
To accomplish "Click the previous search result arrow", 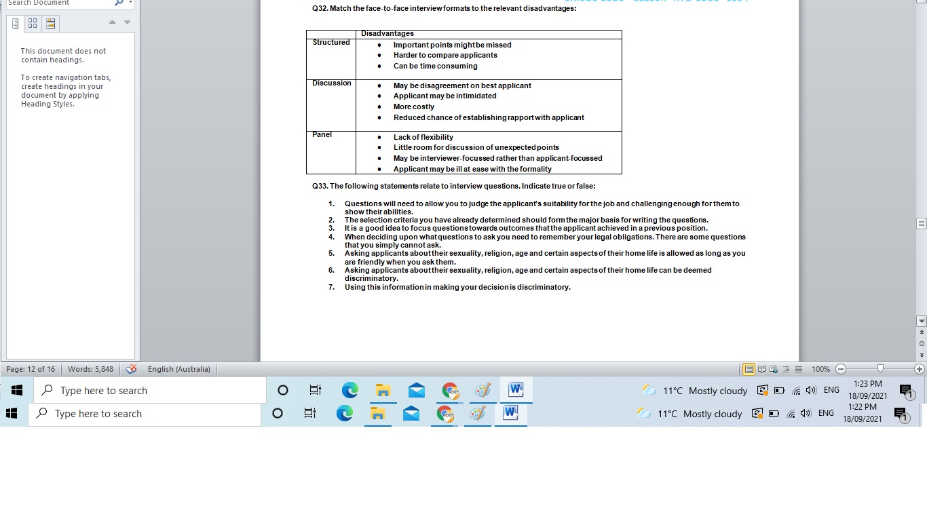I will click(112, 22).
